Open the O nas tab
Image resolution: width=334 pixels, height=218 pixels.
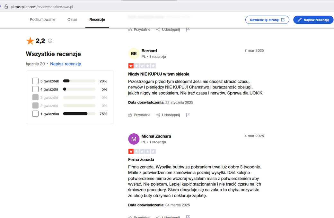click(x=72, y=20)
